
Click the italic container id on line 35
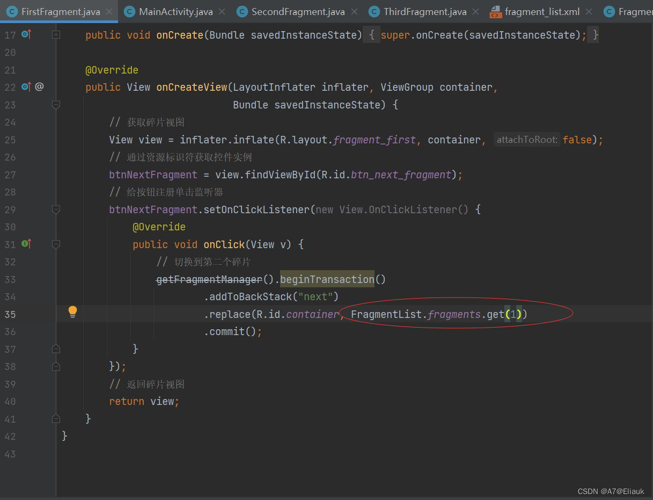pos(313,314)
